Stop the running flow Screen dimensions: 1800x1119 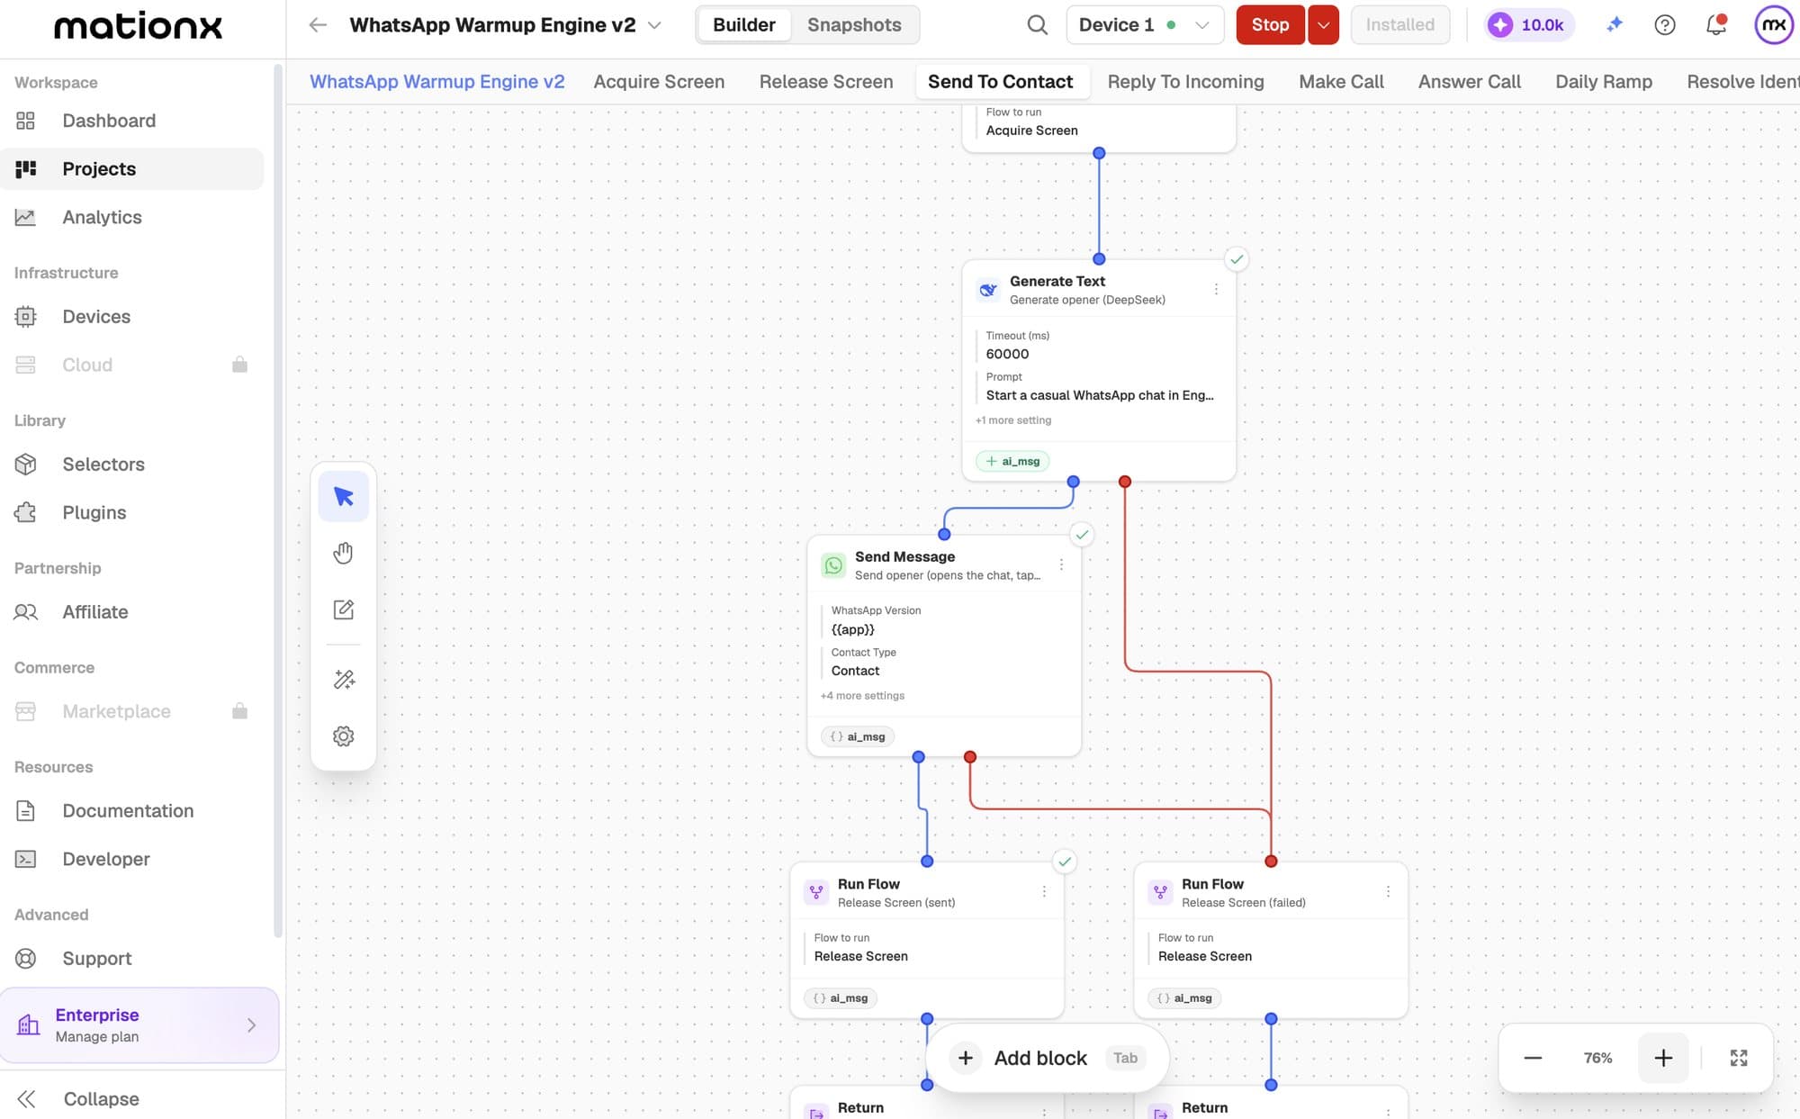click(1270, 25)
